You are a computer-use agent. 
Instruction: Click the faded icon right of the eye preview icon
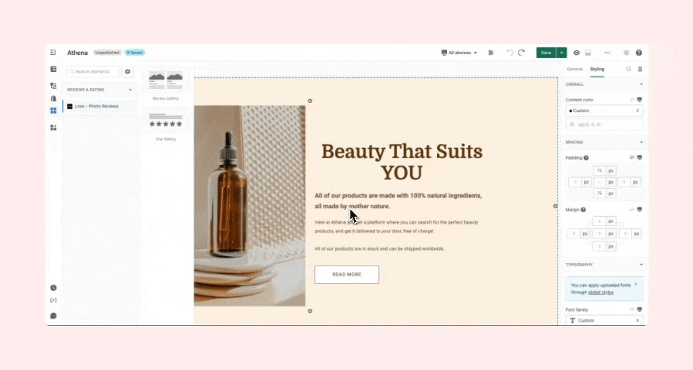tap(588, 53)
